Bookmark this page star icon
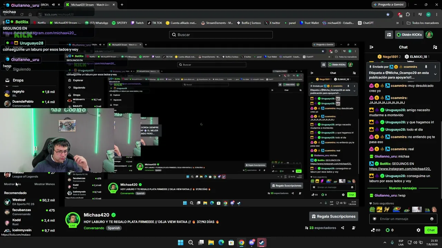This screenshot has height=248, width=442. (388, 14)
